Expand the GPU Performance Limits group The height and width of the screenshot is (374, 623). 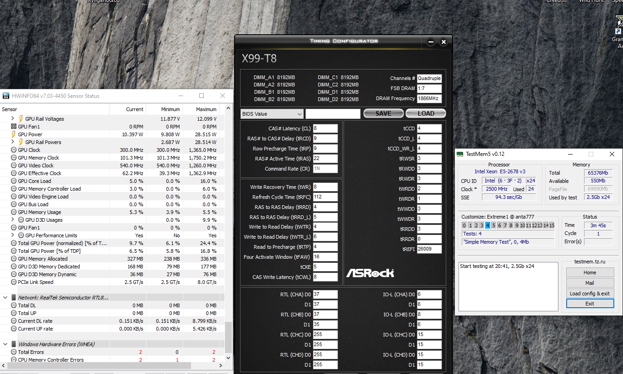point(13,235)
